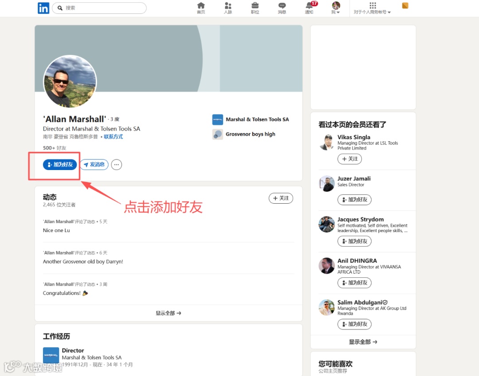
Task: Connect with Salim Abdulgani via 加为好友
Action: click(354, 324)
